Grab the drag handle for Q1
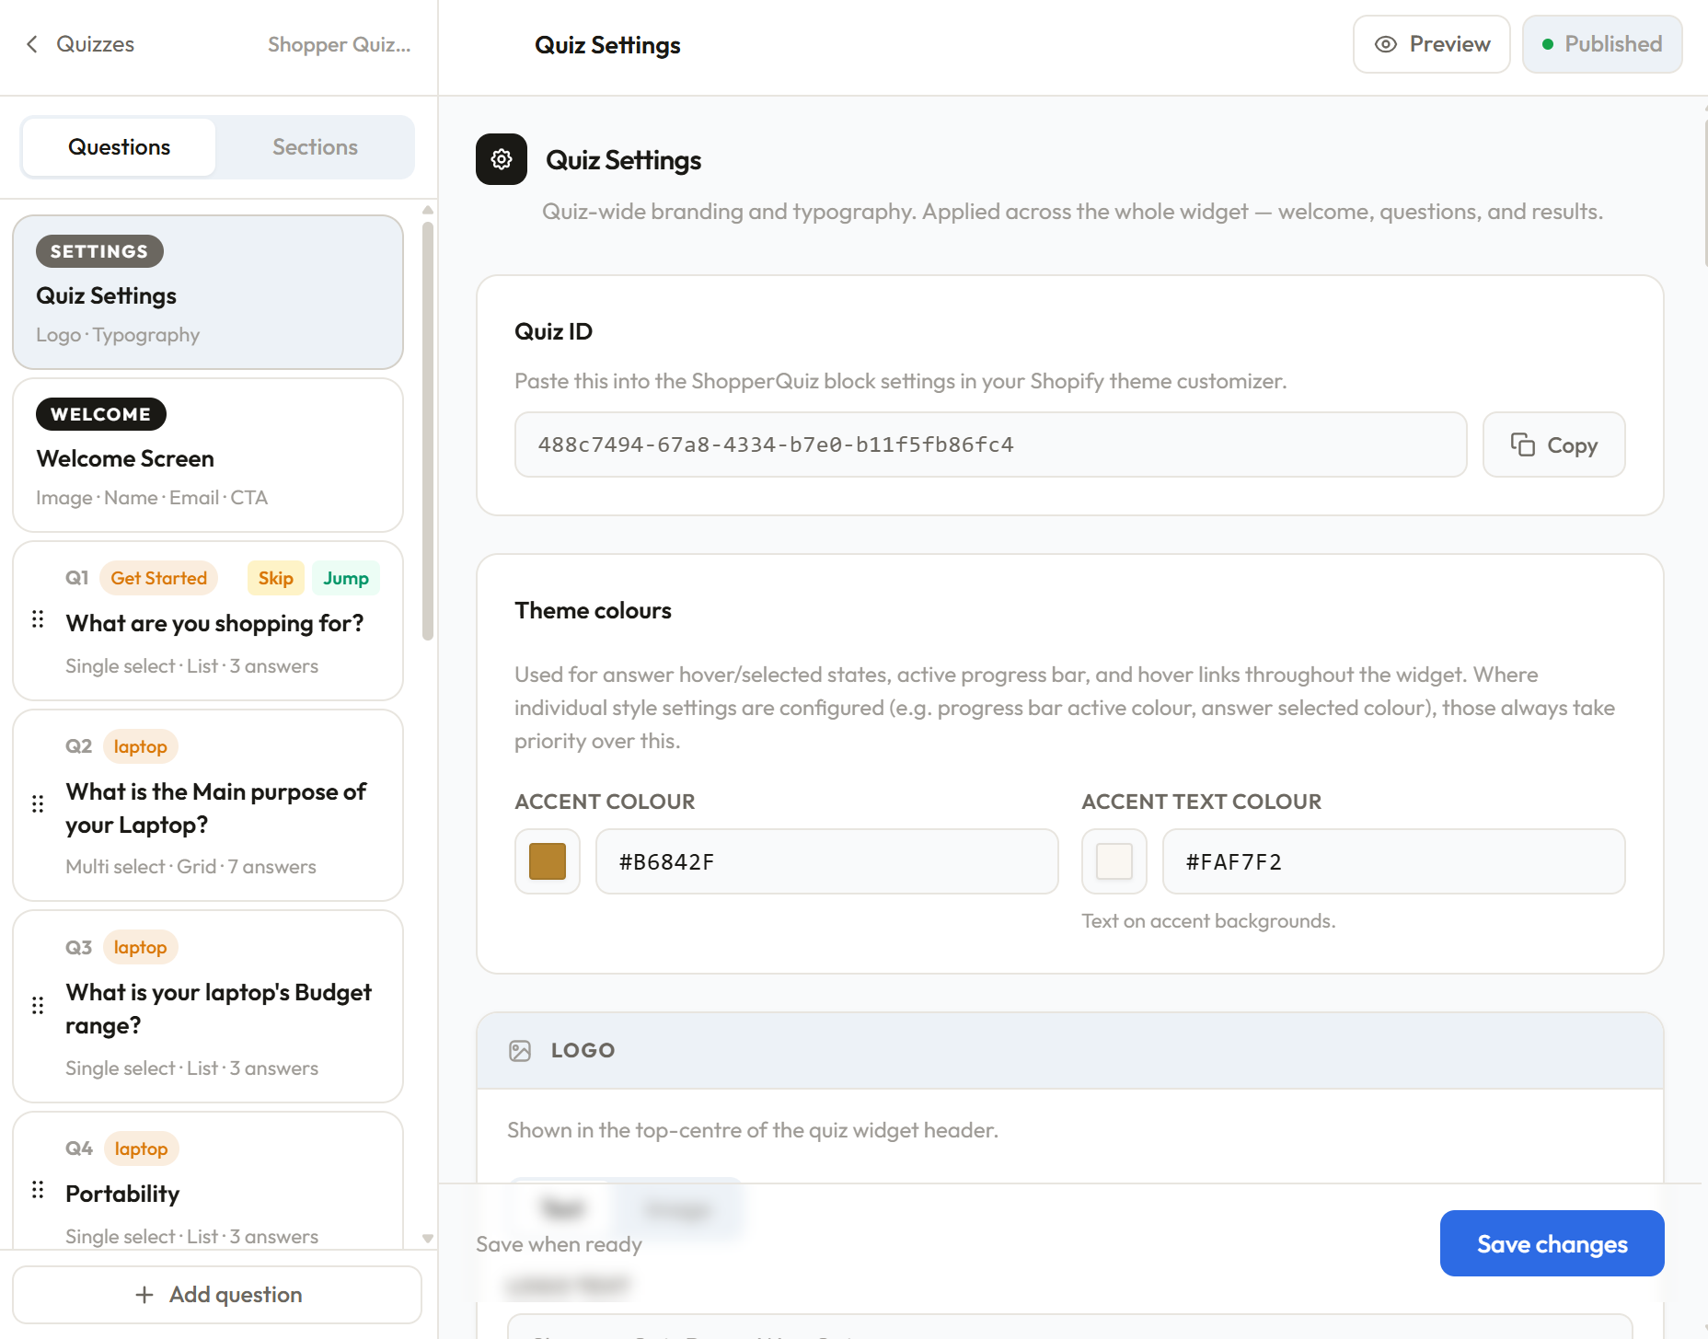Image resolution: width=1708 pixels, height=1339 pixels. (x=38, y=619)
